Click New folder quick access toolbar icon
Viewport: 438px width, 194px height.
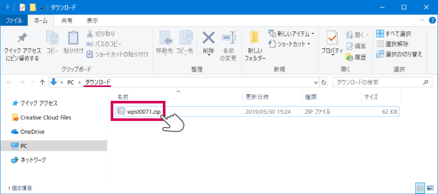[33, 8]
